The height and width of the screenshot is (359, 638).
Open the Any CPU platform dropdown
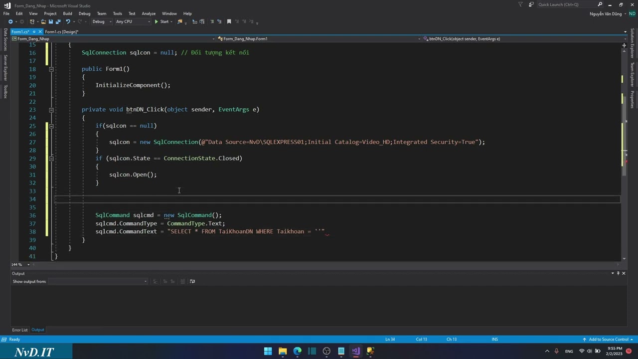133,21
